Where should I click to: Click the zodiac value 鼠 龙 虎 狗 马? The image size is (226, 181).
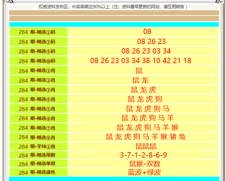pyautogui.click(x=148, y=109)
